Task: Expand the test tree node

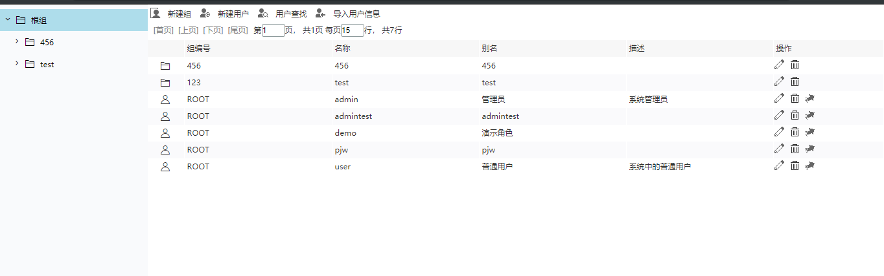Action: click(x=17, y=64)
